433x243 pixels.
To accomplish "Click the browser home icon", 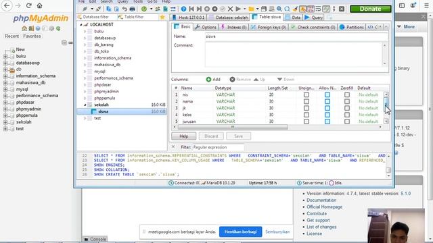I will click(x=39, y=5).
